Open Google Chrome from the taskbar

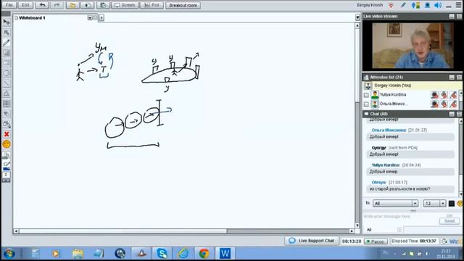(x=204, y=254)
